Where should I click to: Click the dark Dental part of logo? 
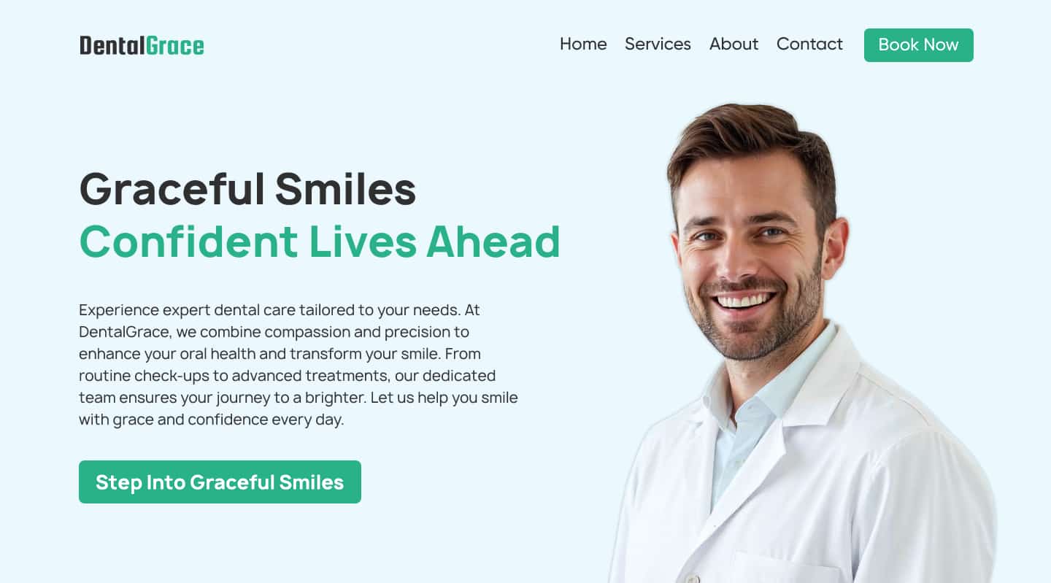(x=112, y=45)
